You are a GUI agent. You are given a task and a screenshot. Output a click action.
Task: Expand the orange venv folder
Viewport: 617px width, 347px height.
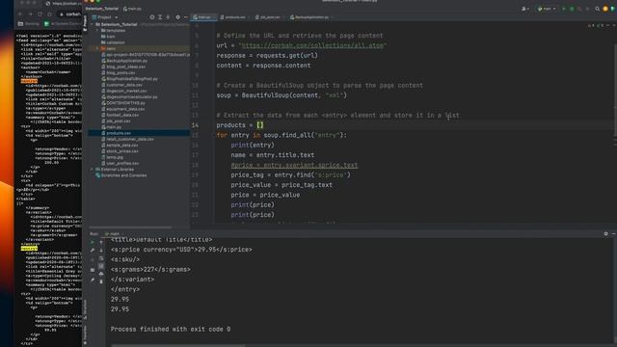coord(97,48)
